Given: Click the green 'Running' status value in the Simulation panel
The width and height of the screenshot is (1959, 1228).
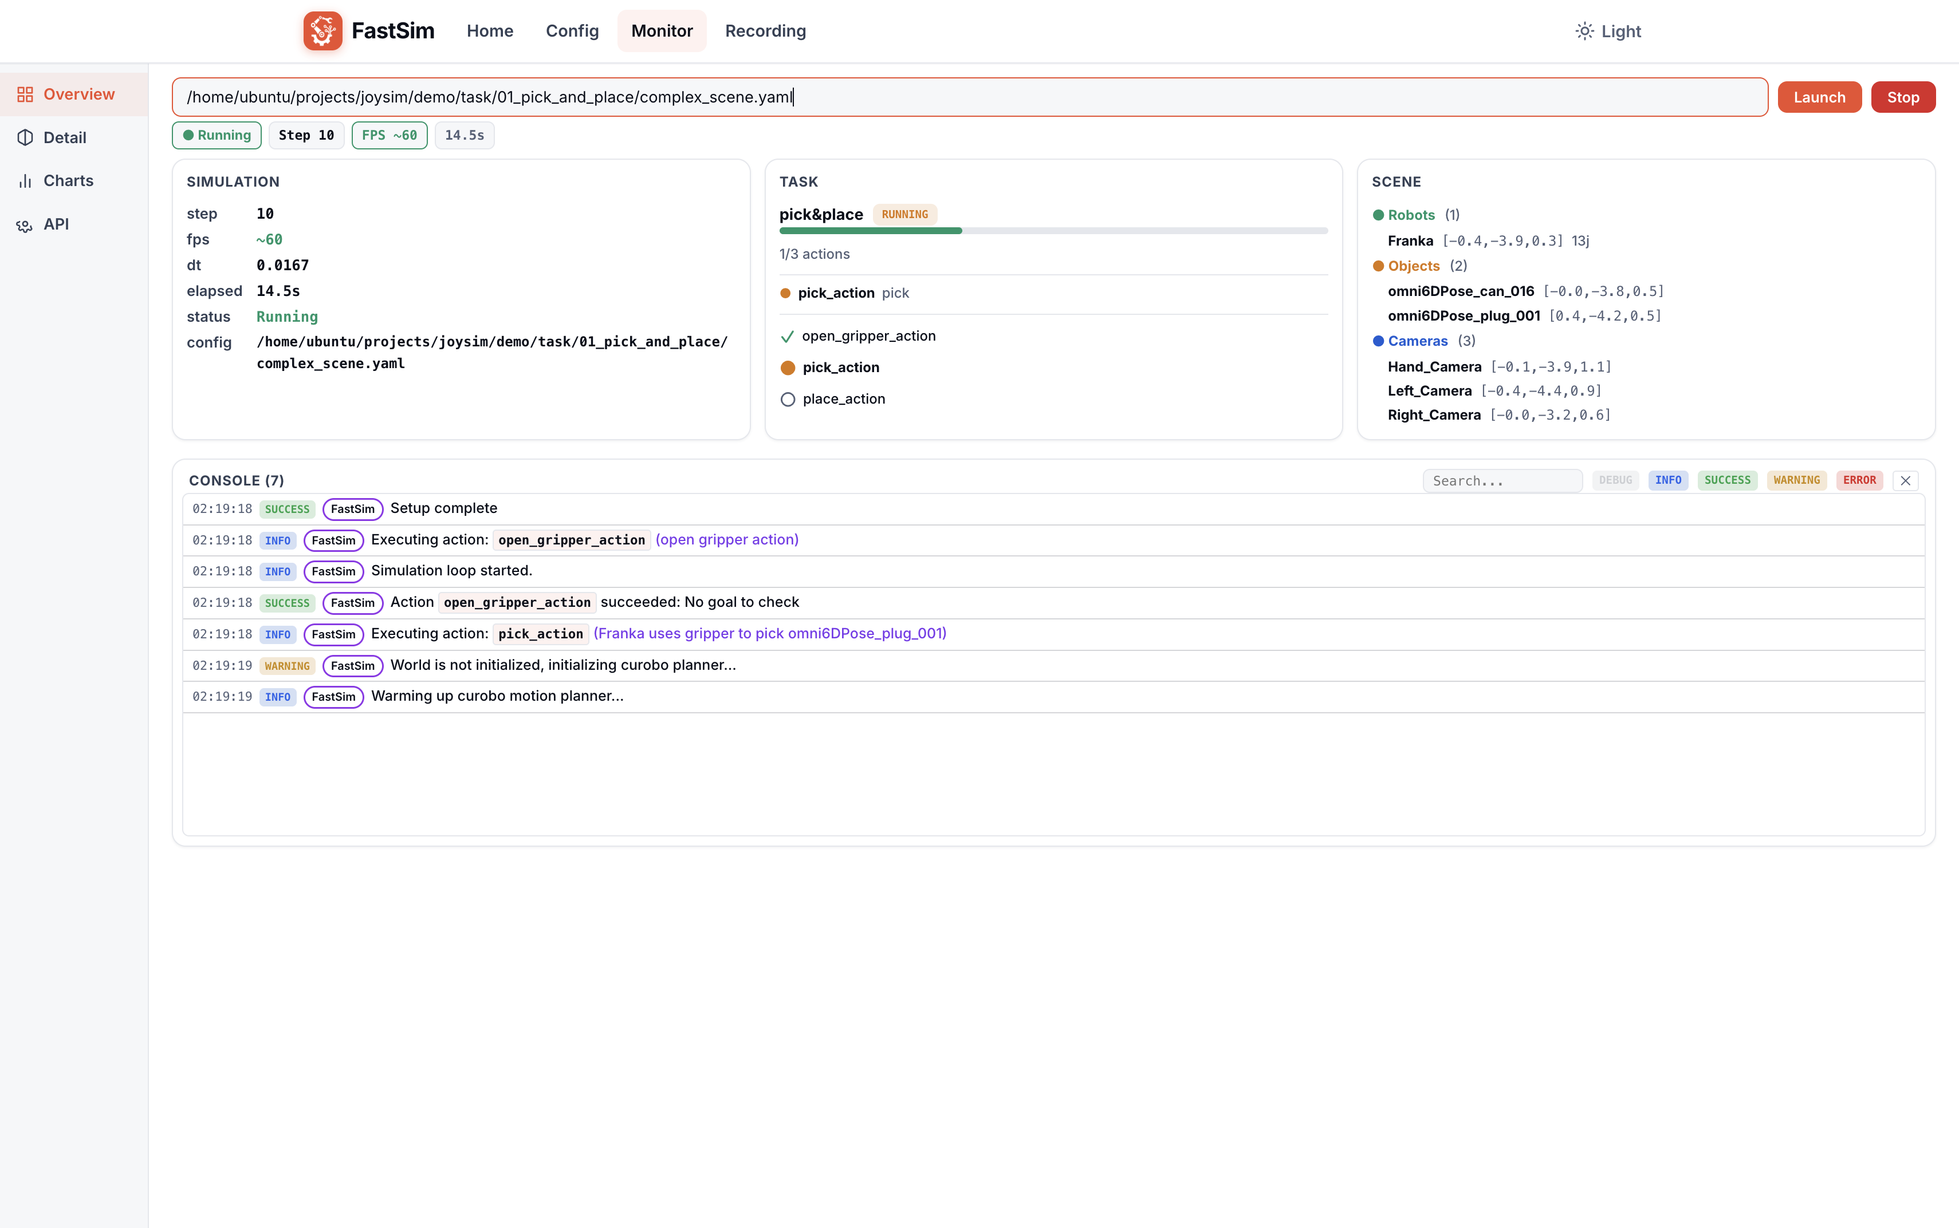Looking at the screenshot, I should pos(287,316).
